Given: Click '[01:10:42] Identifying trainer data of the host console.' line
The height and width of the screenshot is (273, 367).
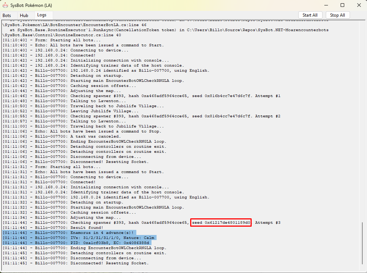Looking at the screenshot, I should [x=93, y=66].
